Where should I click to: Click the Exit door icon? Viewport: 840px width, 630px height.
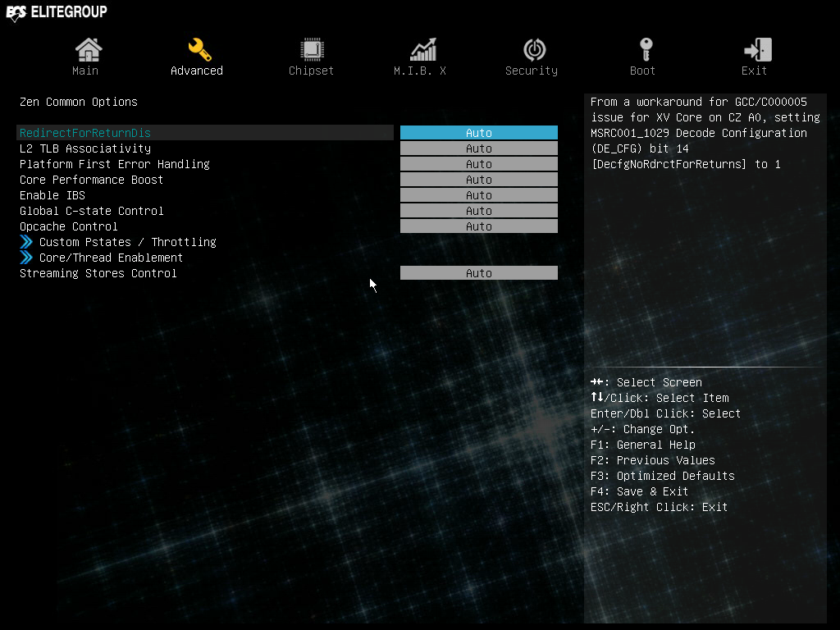pos(757,50)
